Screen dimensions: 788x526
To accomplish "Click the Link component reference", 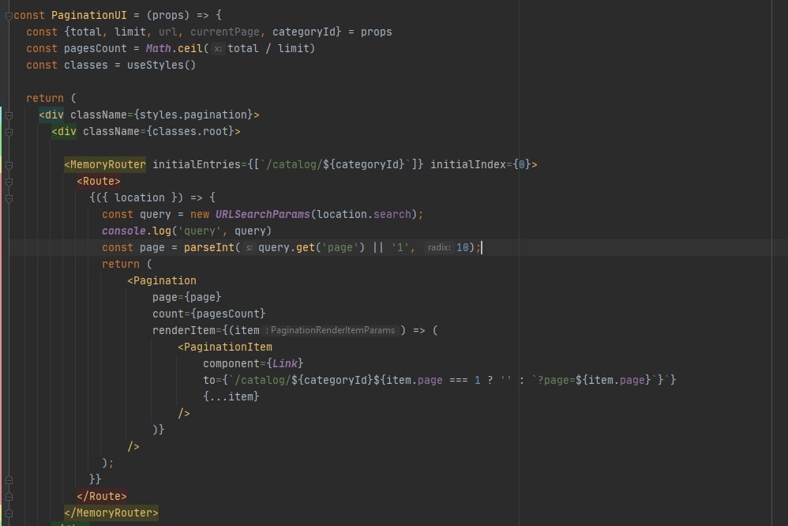I will [285, 363].
